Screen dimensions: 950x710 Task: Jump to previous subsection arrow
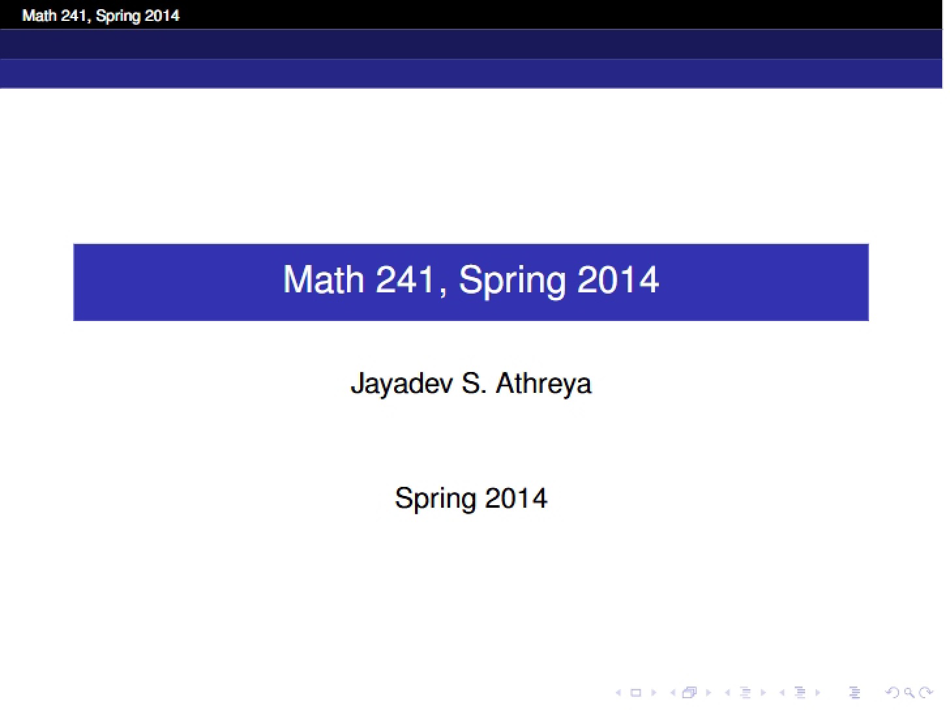point(728,693)
